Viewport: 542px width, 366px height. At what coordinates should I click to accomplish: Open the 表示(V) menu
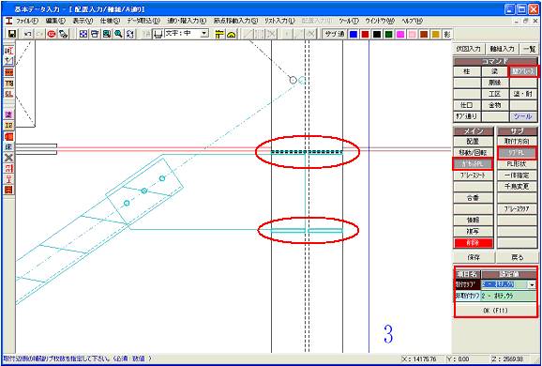click(x=83, y=21)
